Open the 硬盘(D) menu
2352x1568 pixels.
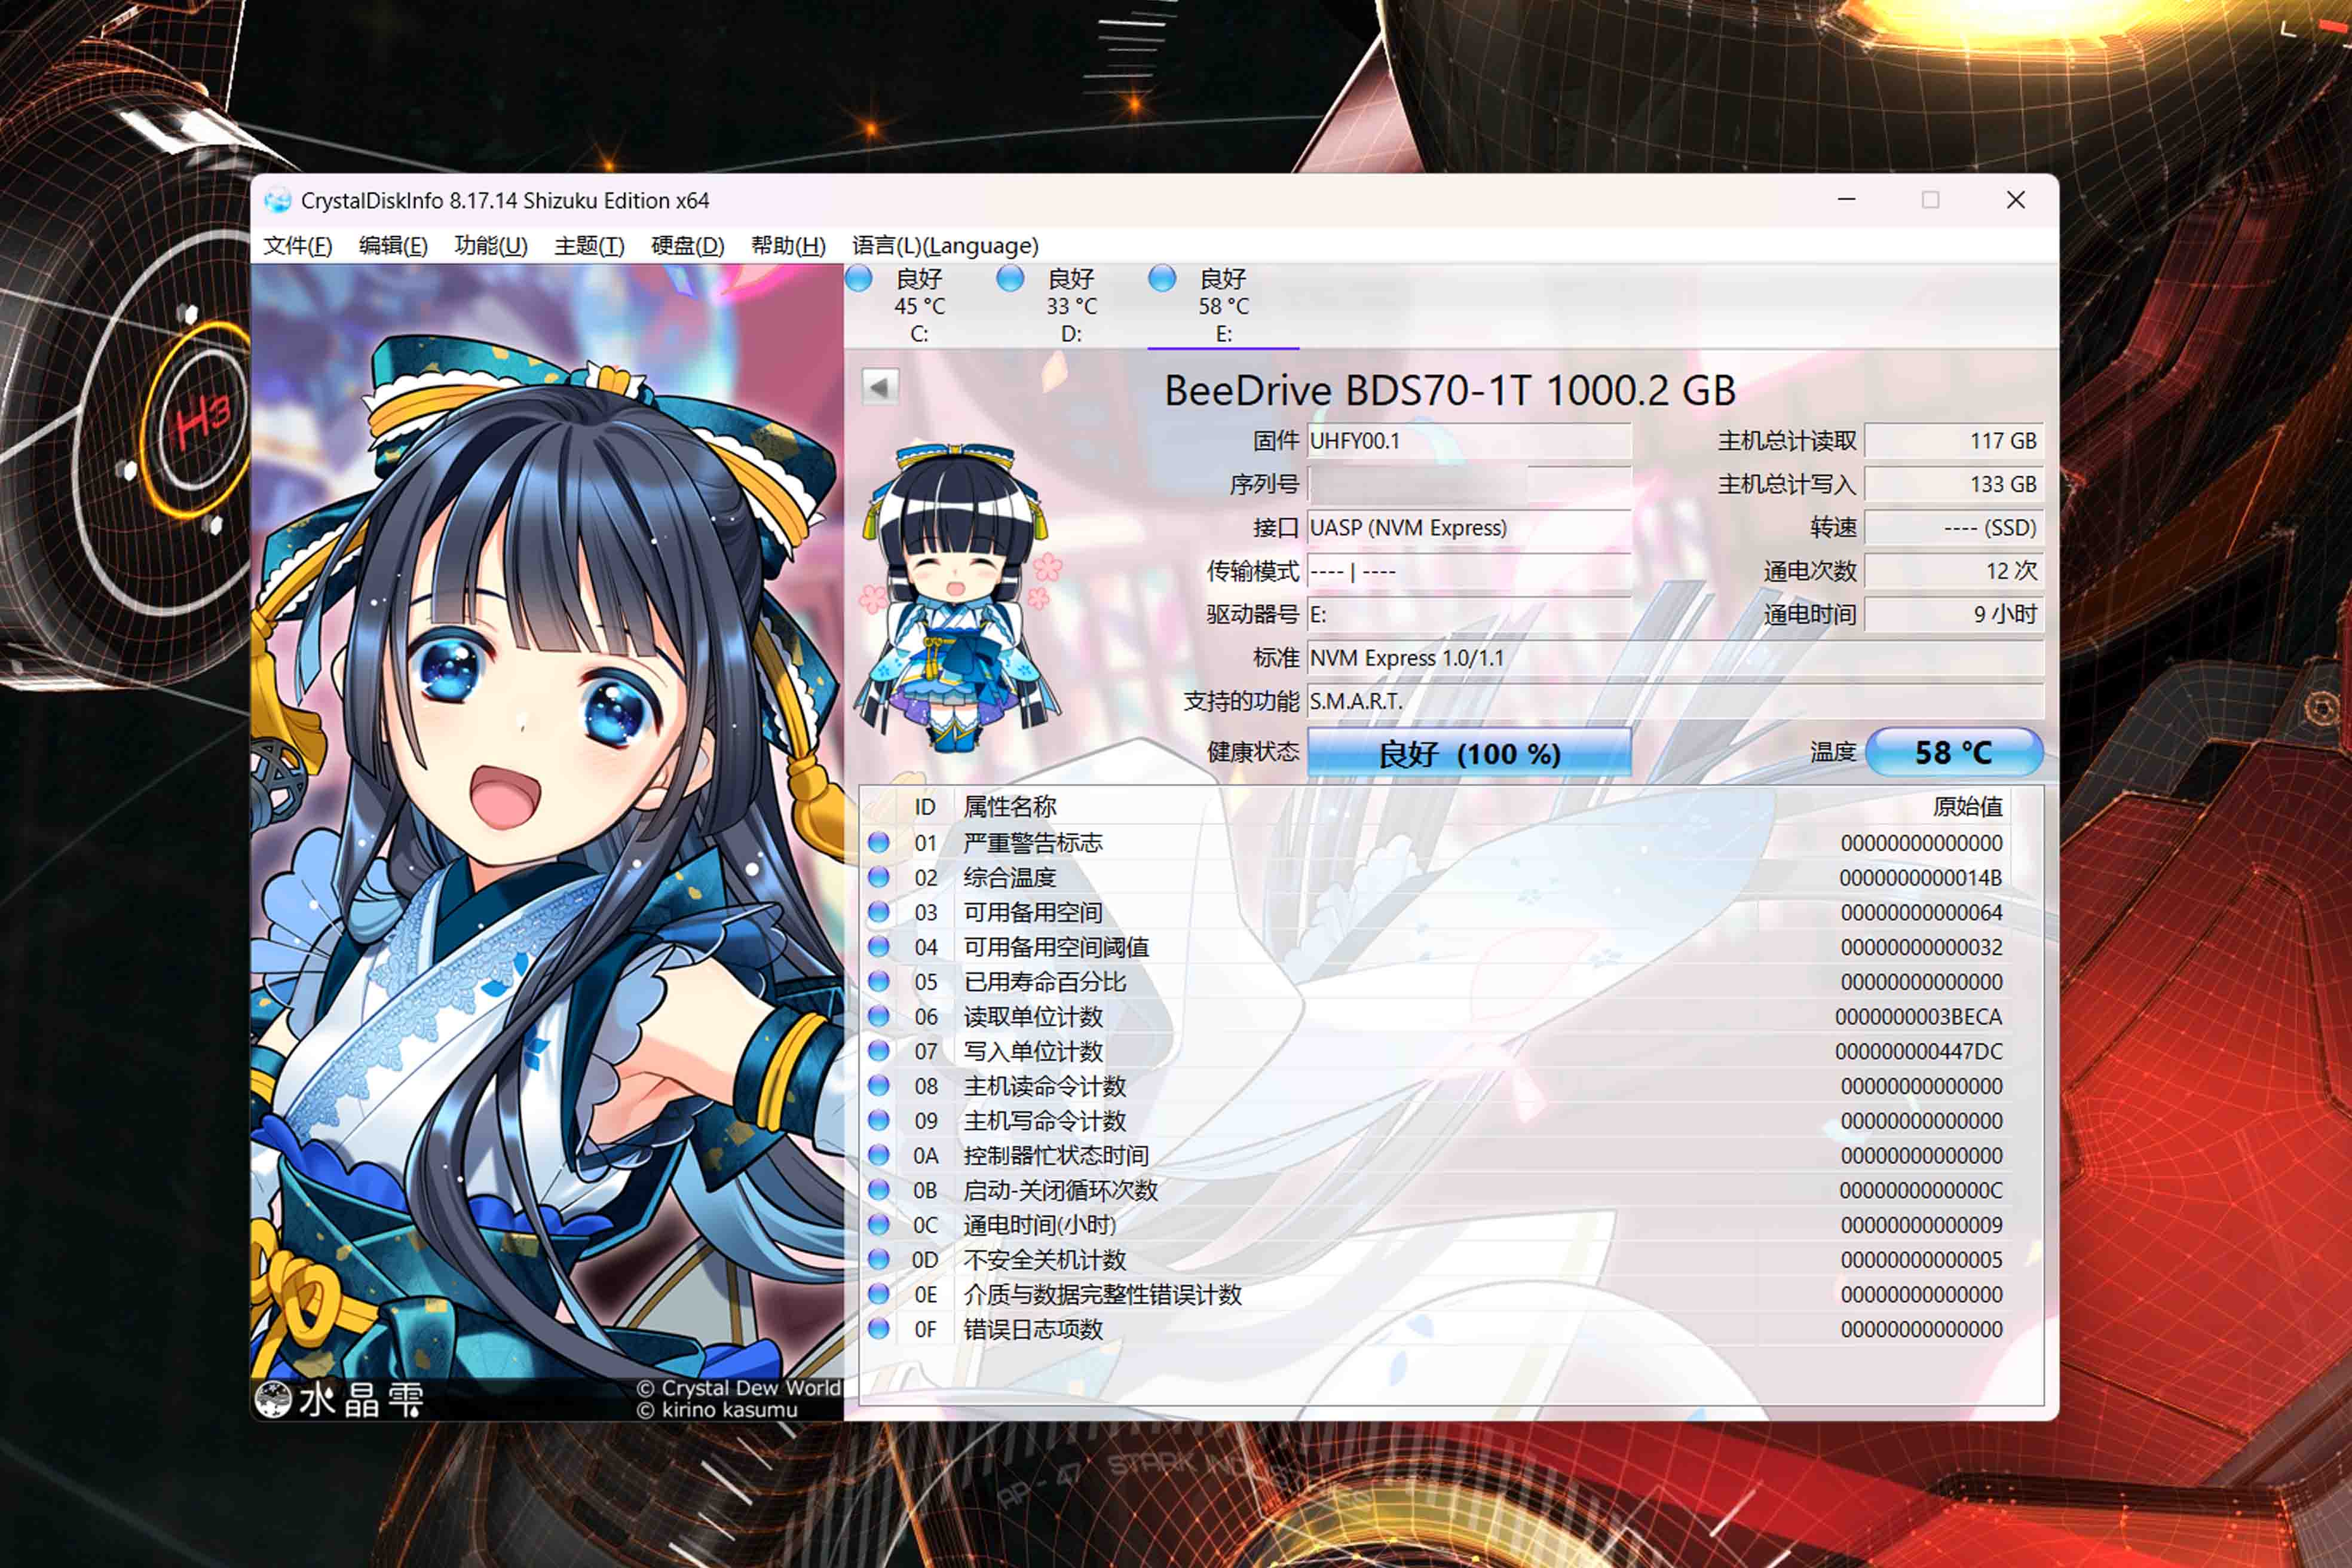[687, 245]
